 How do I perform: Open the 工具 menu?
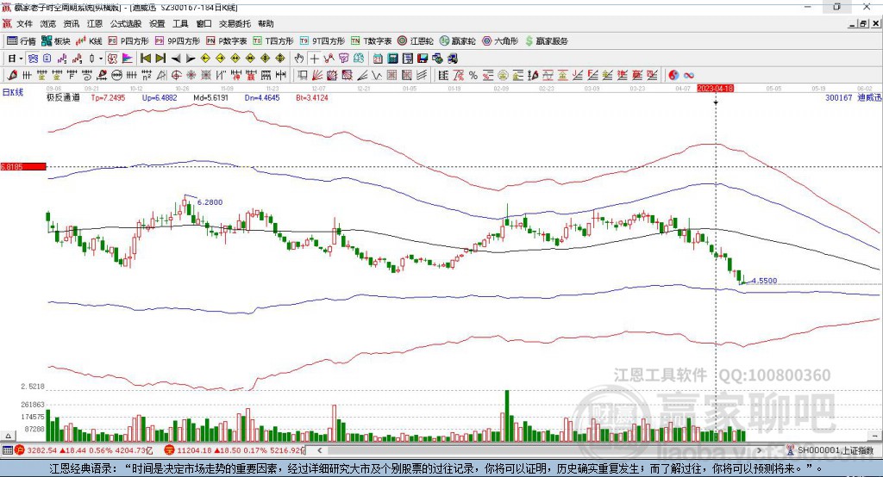click(180, 23)
